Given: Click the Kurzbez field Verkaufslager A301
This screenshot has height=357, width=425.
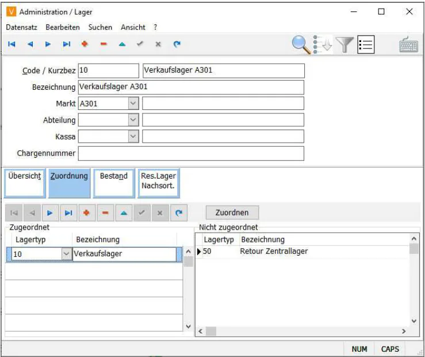Looking at the screenshot, I should point(224,70).
